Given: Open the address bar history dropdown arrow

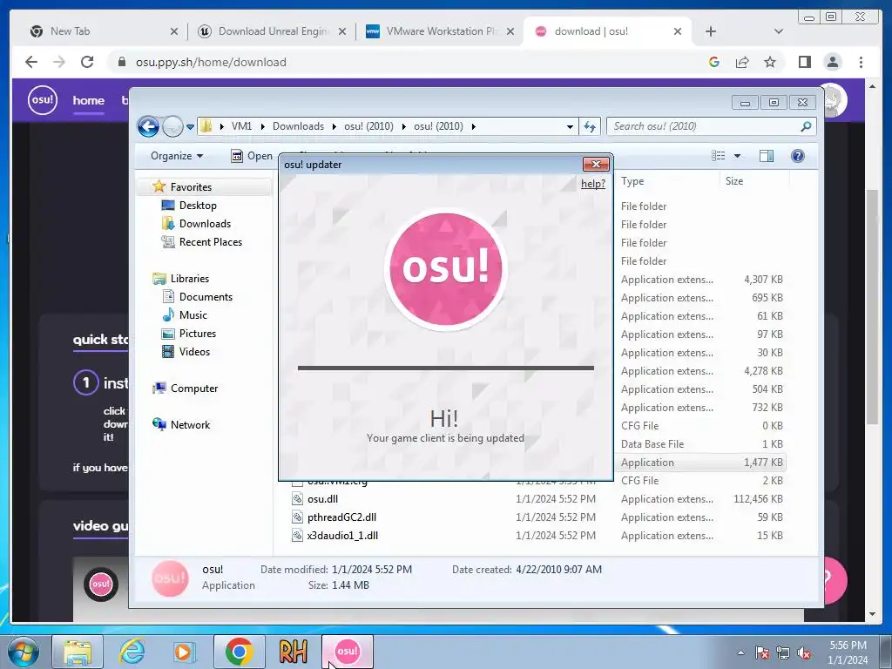Looking at the screenshot, I should [570, 127].
